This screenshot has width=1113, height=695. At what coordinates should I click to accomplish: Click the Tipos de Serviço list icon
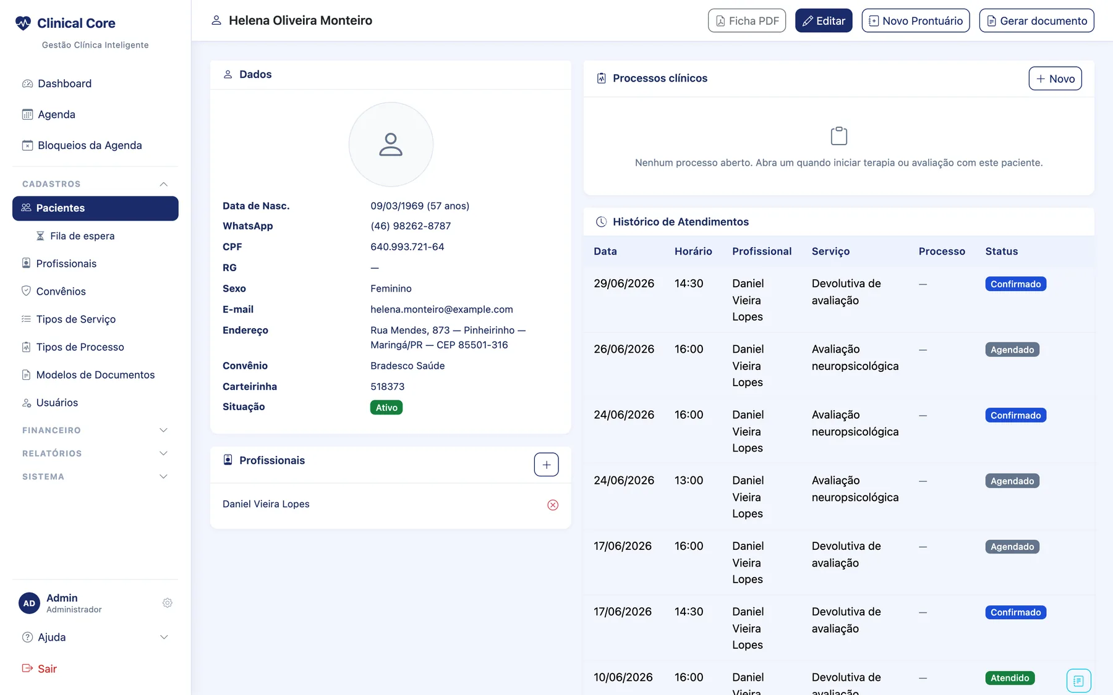(26, 319)
